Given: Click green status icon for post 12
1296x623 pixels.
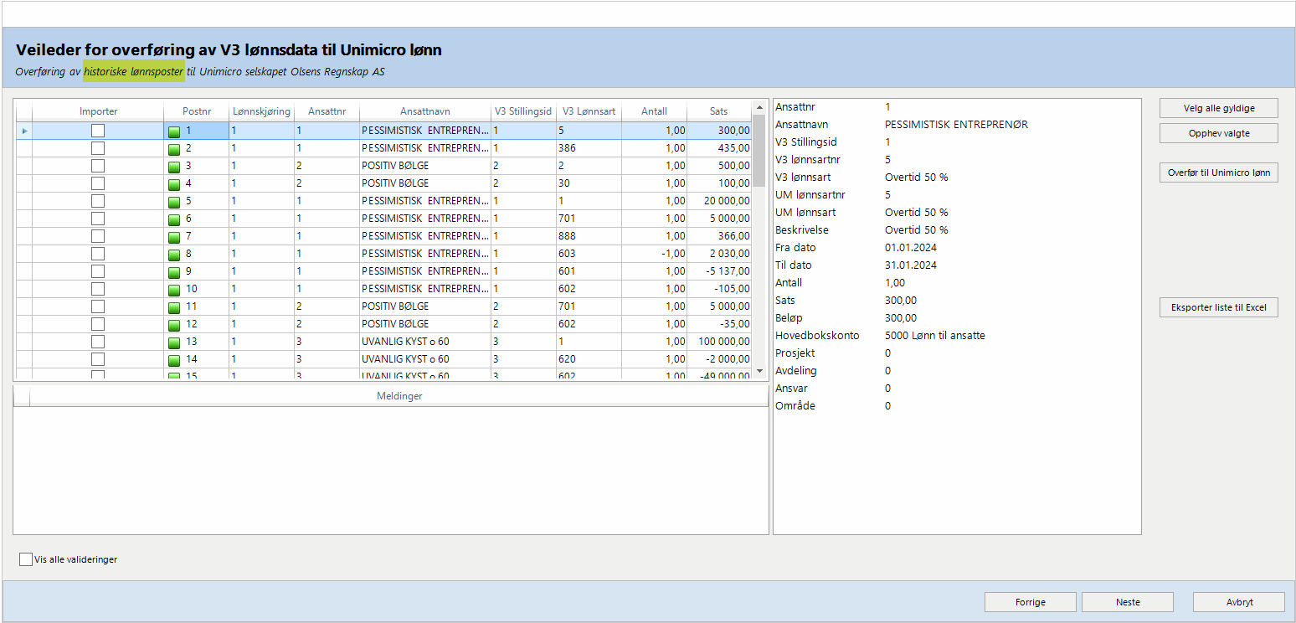Looking at the screenshot, I should [x=174, y=325].
